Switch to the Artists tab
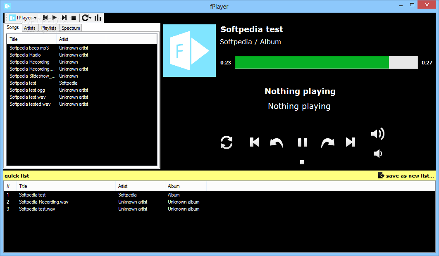The image size is (439, 256). (30, 28)
